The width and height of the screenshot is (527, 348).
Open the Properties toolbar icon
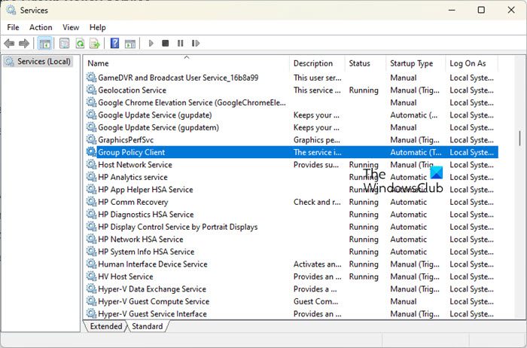(65, 44)
